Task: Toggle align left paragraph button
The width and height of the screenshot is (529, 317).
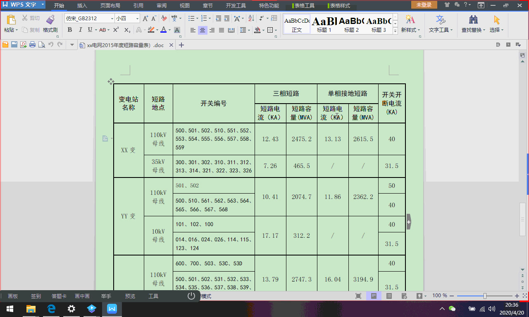Action: pyautogui.click(x=193, y=30)
